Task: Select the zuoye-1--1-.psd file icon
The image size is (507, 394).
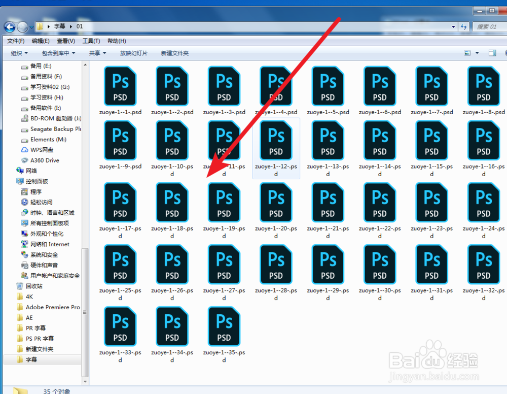Action: pyautogui.click(x=120, y=86)
